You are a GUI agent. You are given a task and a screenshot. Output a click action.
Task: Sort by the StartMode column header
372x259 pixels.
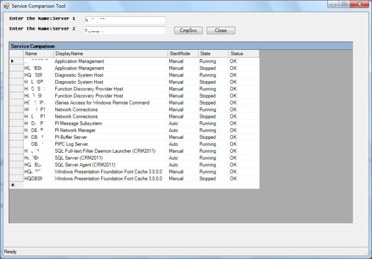(x=183, y=53)
